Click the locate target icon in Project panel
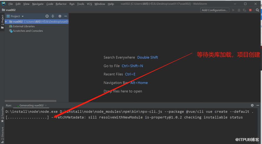 pos(47,16)
